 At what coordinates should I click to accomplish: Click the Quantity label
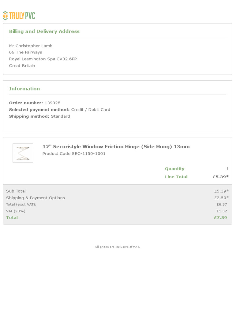174,169
